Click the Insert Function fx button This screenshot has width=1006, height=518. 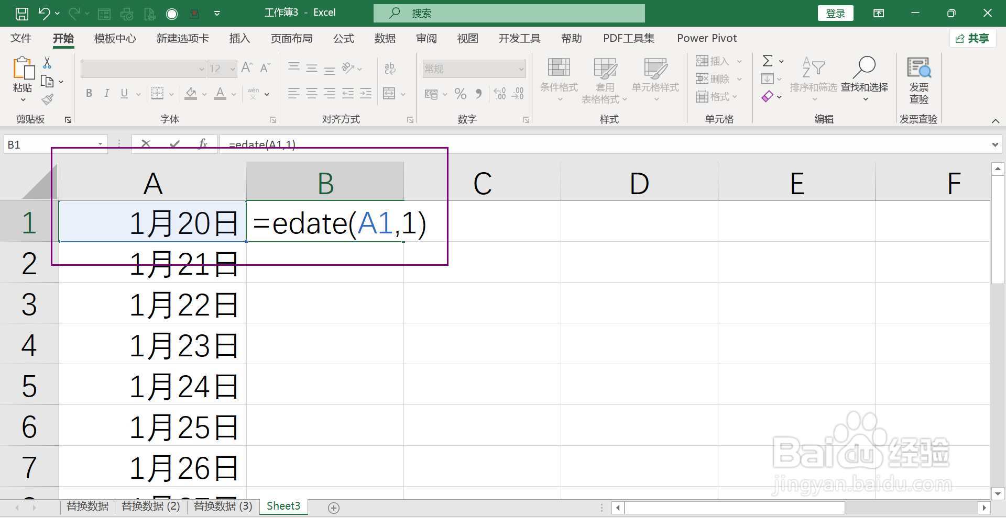pos(203,144)
